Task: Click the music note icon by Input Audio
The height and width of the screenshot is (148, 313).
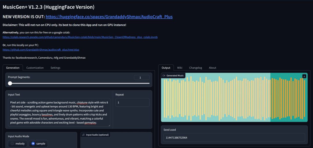Action: 83,135
